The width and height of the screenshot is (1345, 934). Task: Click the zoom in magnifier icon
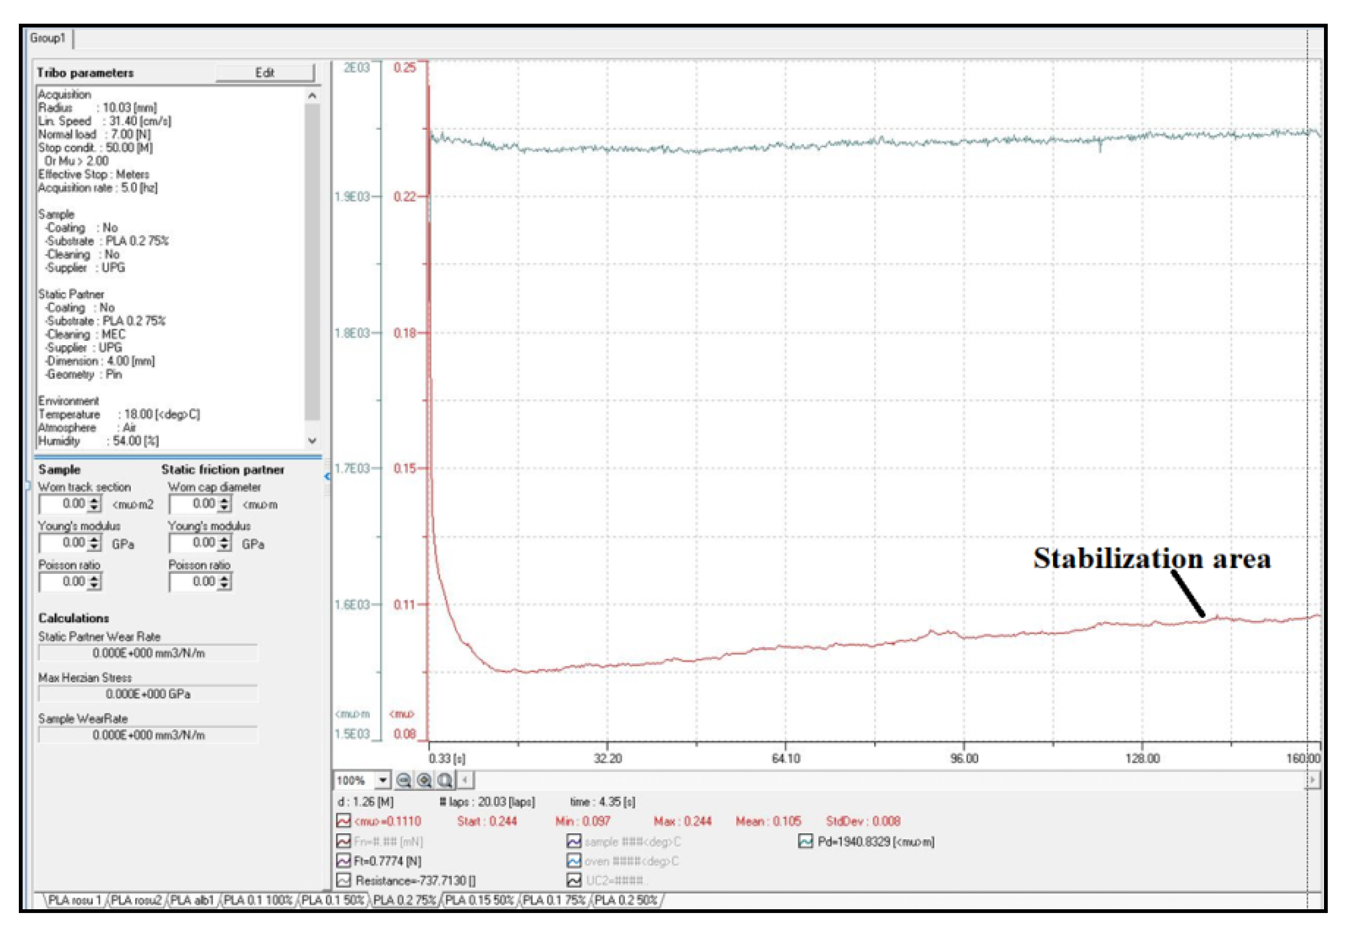[424, 780]
